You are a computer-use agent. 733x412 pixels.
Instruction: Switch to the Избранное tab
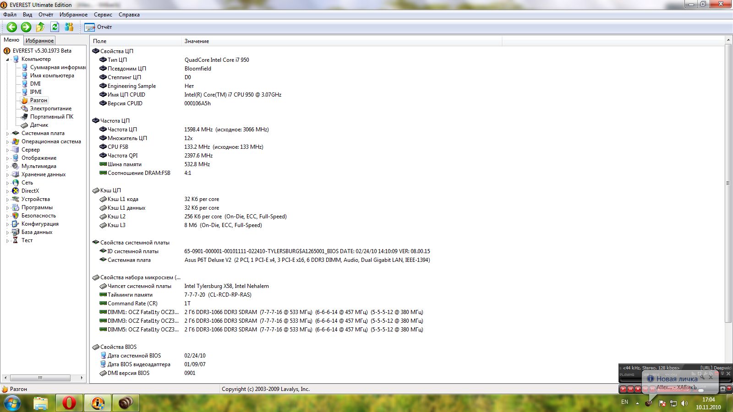[39, 41]
